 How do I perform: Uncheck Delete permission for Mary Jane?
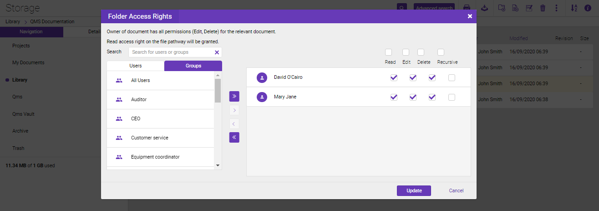pos(432,97)
